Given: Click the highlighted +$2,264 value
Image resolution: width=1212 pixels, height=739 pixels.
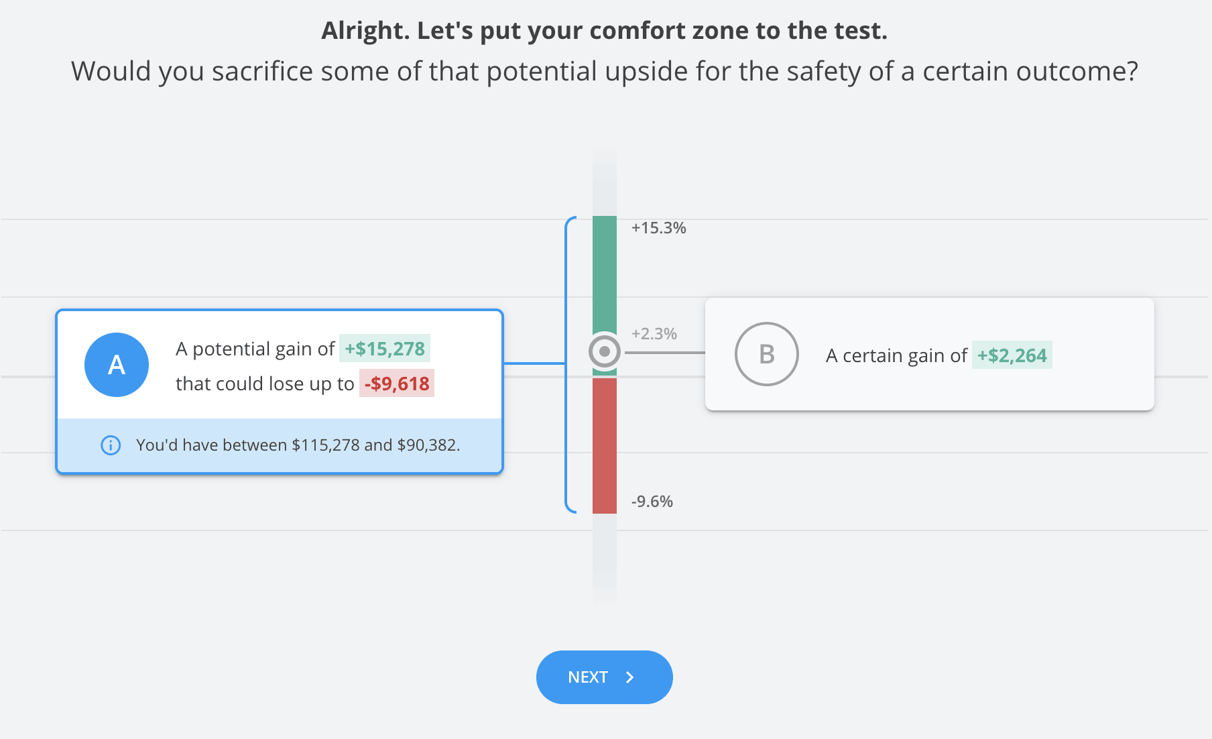Looking at the screenshot, I should (1012, 356).
